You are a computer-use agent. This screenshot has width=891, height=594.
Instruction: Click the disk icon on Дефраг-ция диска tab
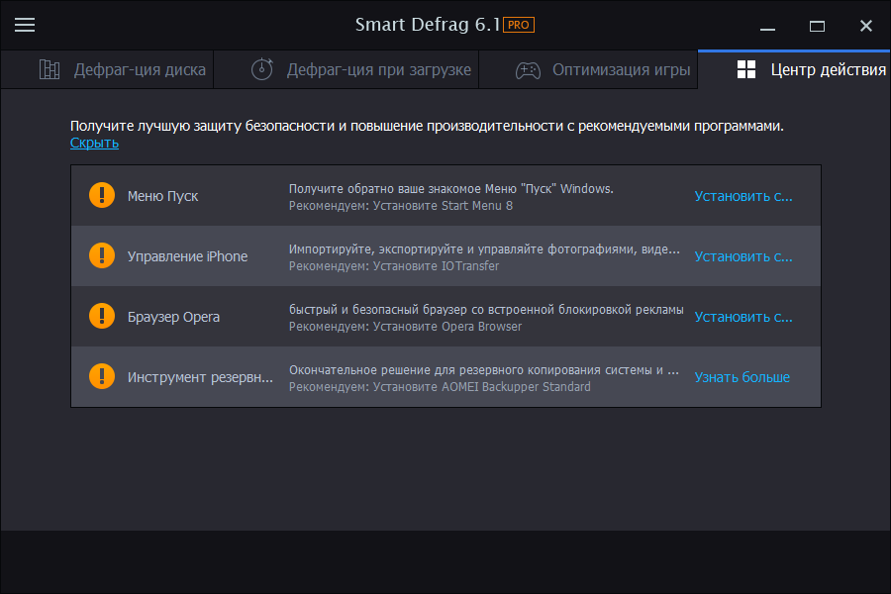[49, 69]
